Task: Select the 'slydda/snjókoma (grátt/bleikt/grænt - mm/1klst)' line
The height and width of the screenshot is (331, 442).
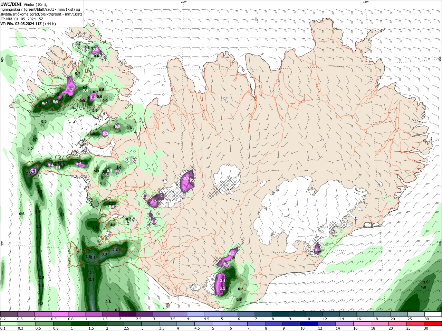Action: (41, 14)
